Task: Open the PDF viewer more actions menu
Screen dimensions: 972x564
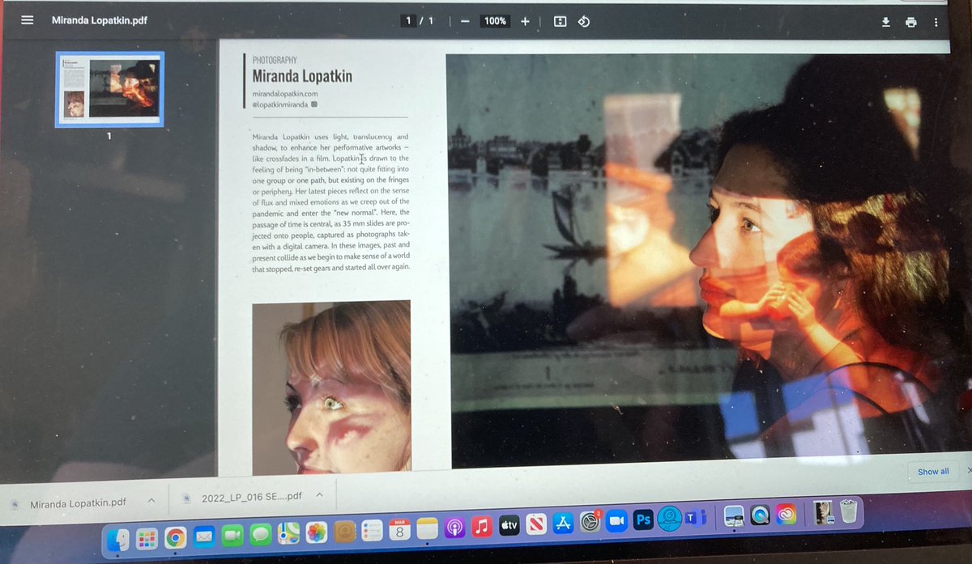Action: (x=936, y=23)
